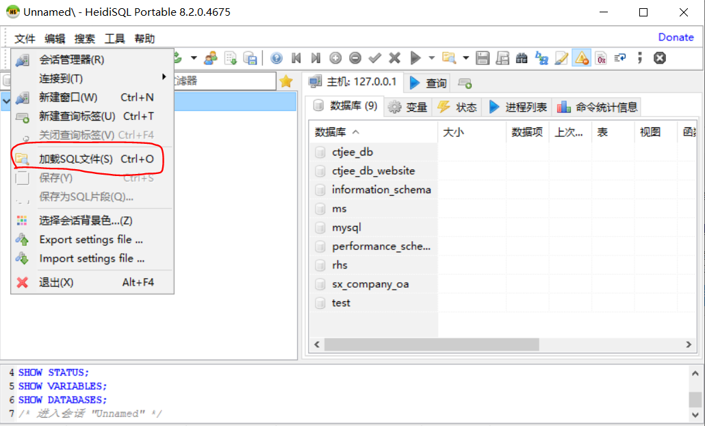Viewport: 705px width, 426px height.
Task: Click the reformat SQL pencil icon
Action: click(x=561, y=58)
